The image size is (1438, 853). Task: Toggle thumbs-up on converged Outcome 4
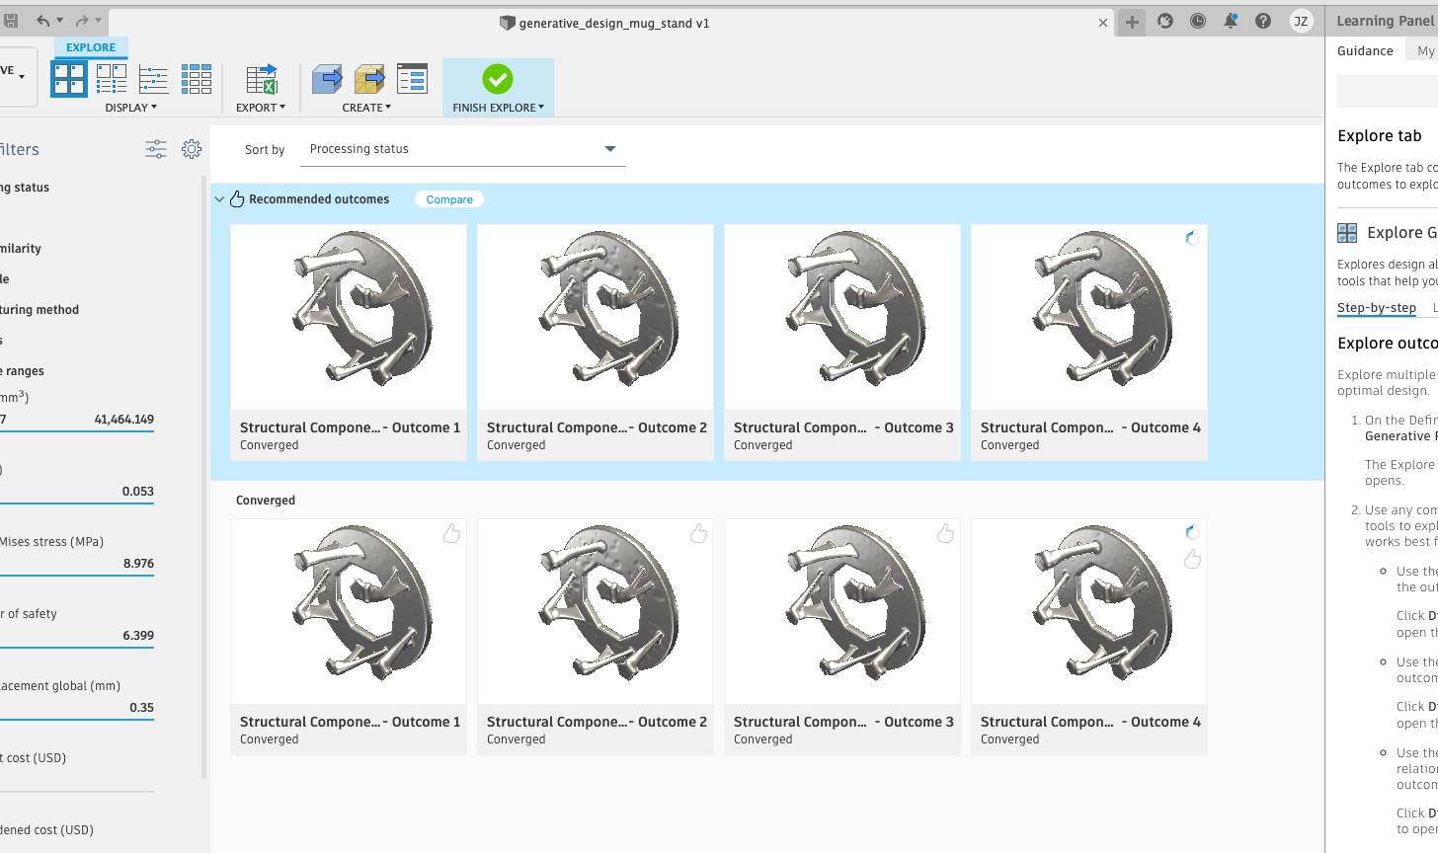pyautogui.click(x=1192, y=559)
